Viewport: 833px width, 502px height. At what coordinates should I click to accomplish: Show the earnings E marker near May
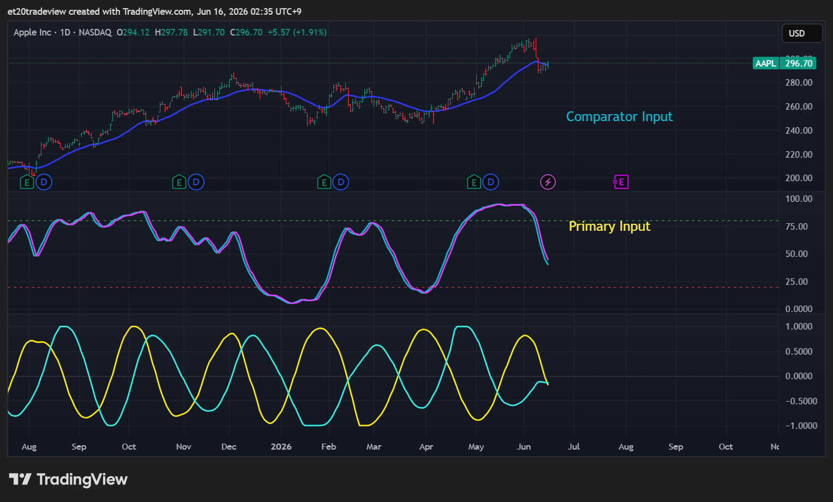point(474,182)
